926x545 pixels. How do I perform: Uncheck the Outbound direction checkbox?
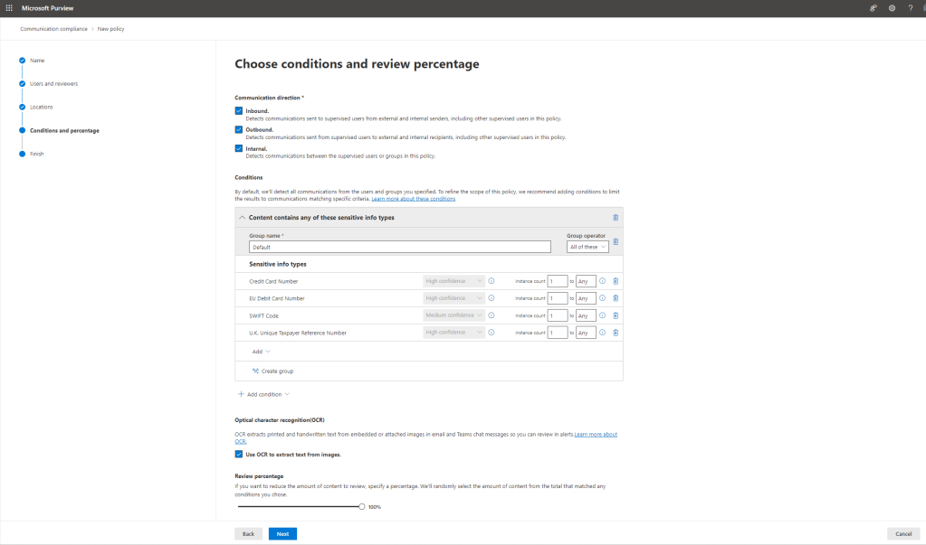pos(239,129)
